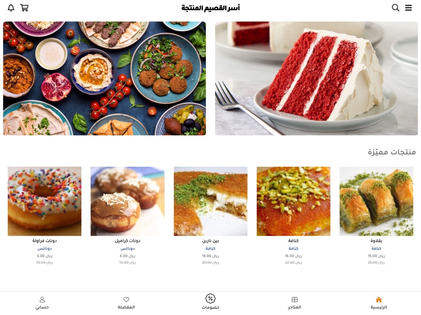Open the hamburger menu icon
Screen dimensions: 421x315
[x=408, y=8]
